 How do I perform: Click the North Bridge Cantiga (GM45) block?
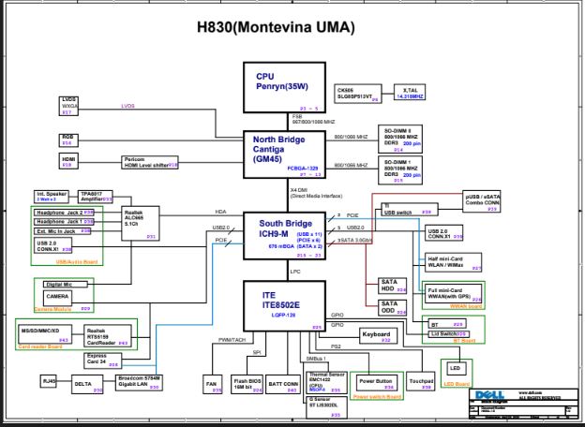coord(284,155)
